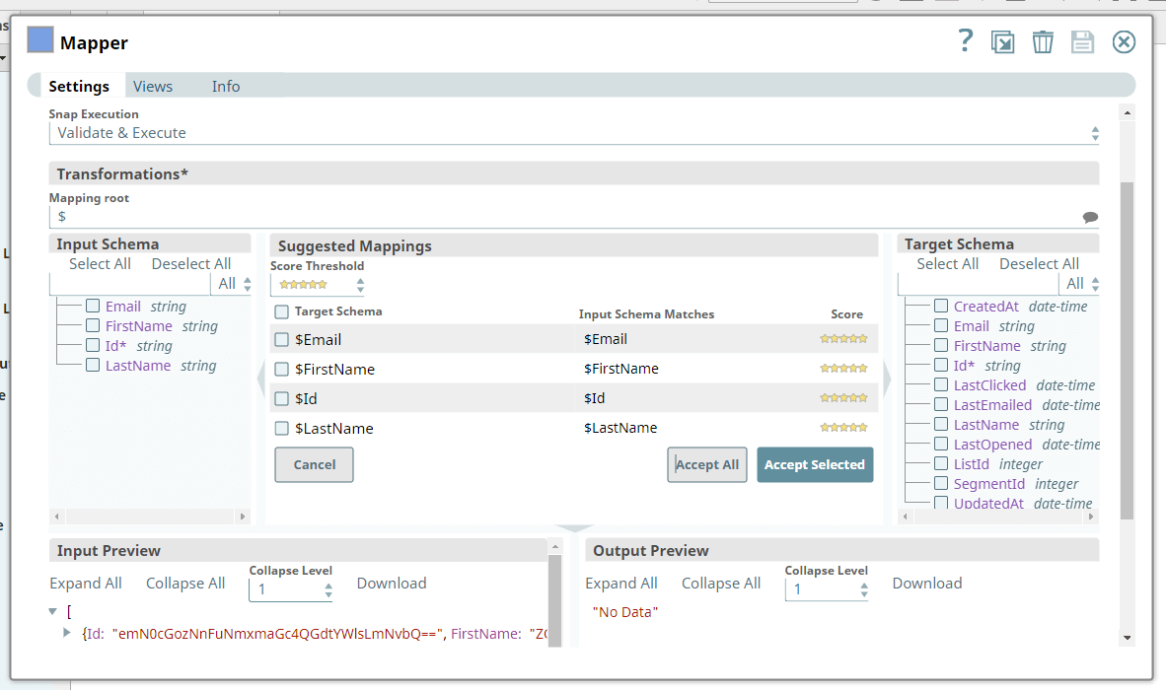Check the $Email suggested mapping checkbox
This screenshot has width=1166, height=690.
click(x=282, y=339)
